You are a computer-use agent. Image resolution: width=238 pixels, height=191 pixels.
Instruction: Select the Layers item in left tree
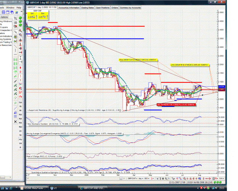click(x=4, y=27)
